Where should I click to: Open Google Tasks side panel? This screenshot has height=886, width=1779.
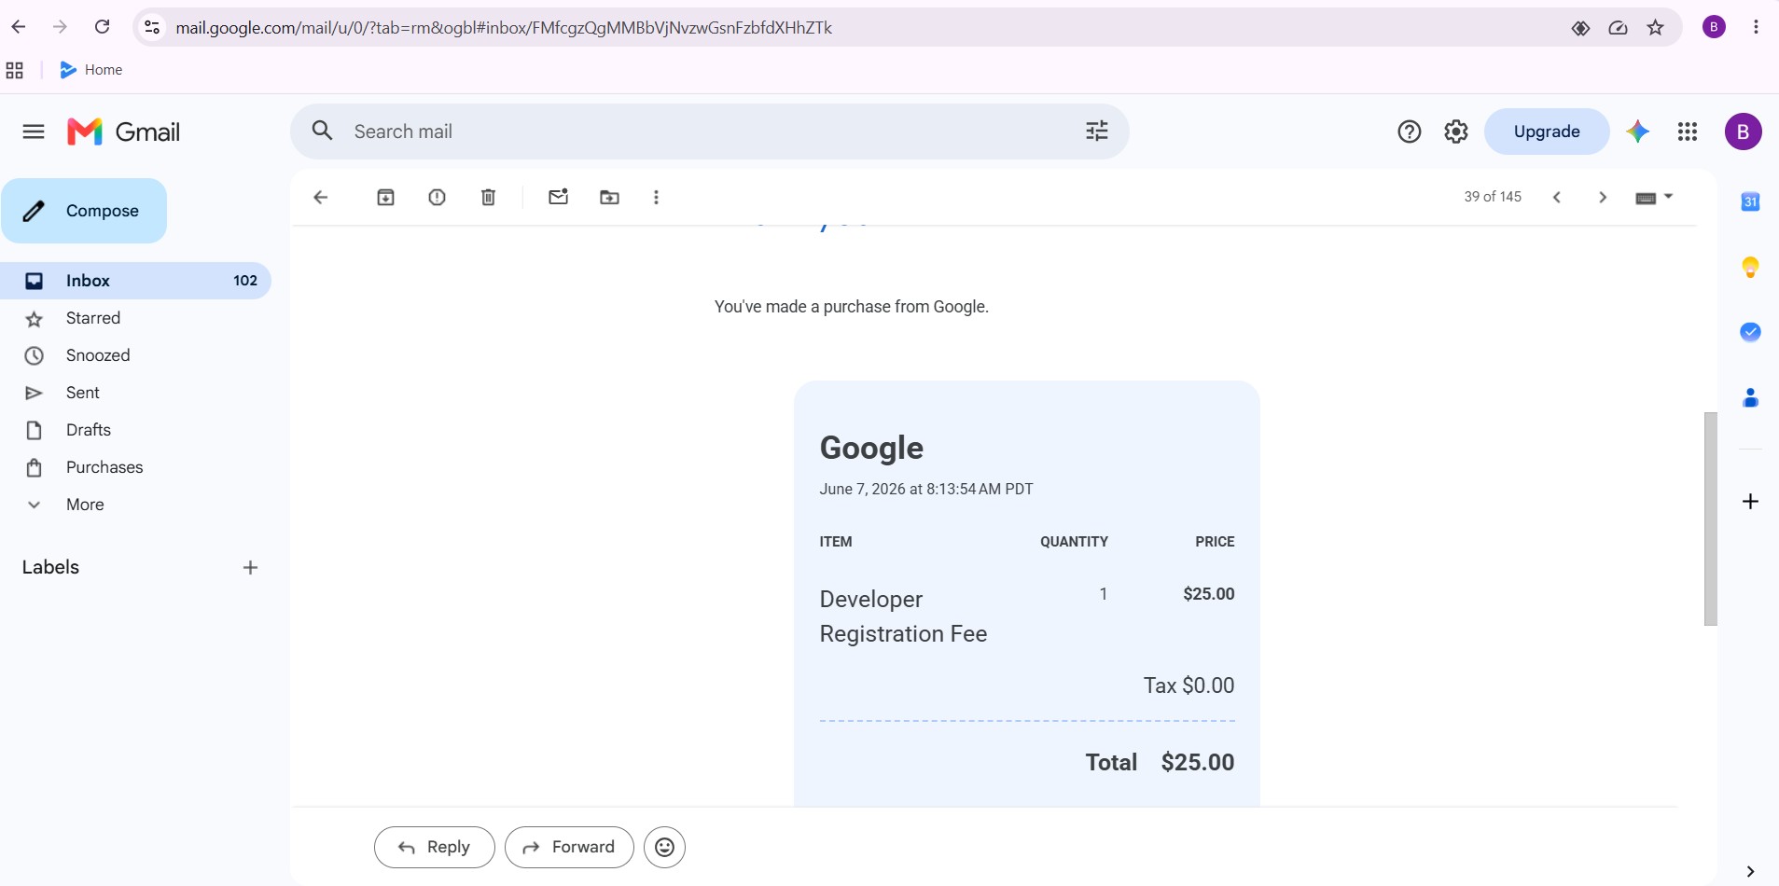[1750, 332]
